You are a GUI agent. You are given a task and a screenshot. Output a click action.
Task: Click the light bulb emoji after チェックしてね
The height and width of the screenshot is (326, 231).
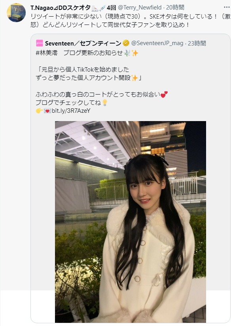[x=105, y=102]
